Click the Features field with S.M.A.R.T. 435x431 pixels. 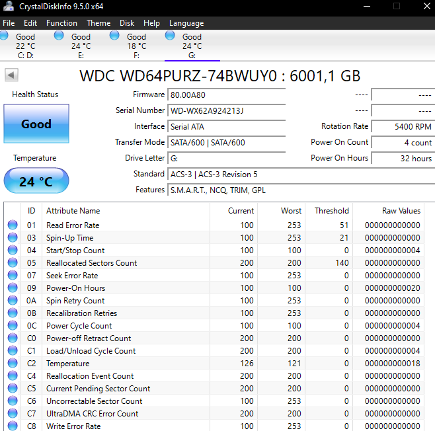coord(301,190)
